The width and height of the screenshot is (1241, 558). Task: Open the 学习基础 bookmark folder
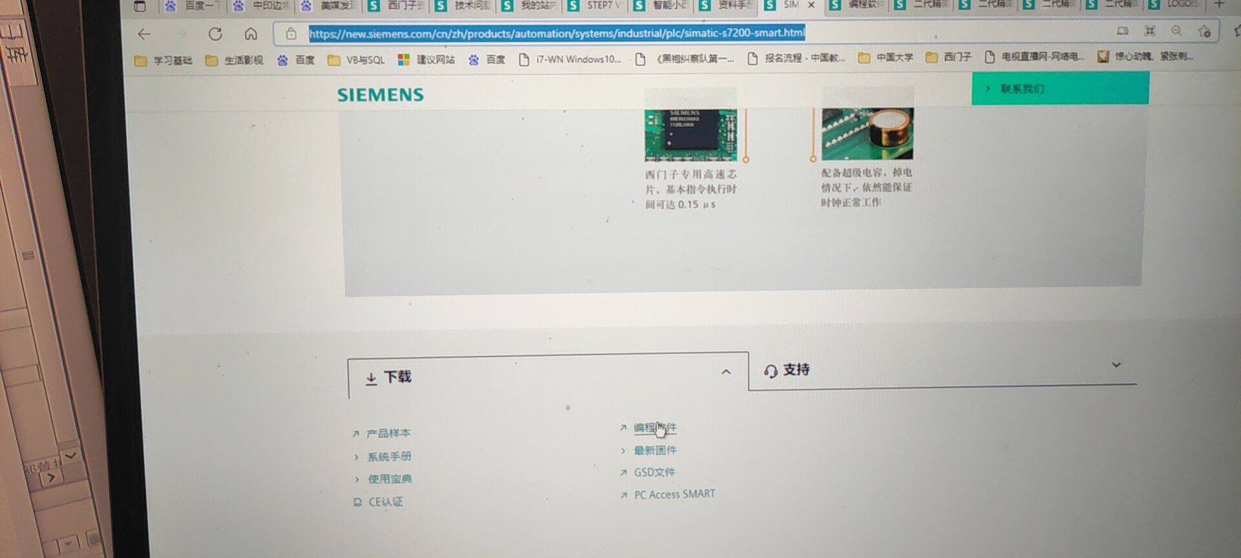coord(164,61)
